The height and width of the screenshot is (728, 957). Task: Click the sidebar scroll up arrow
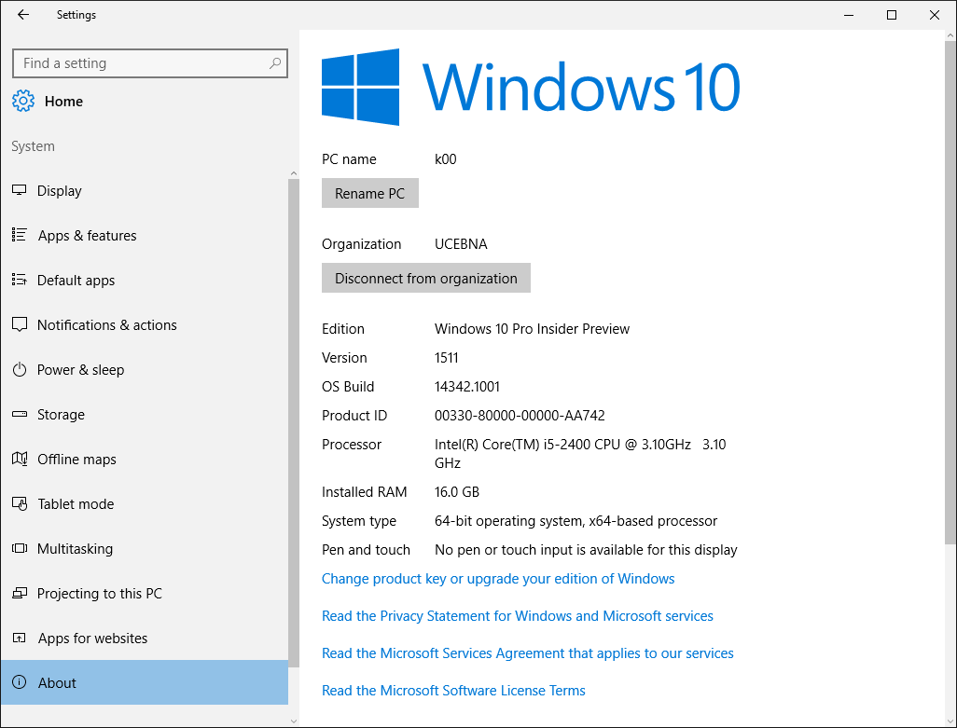point(294,173)
